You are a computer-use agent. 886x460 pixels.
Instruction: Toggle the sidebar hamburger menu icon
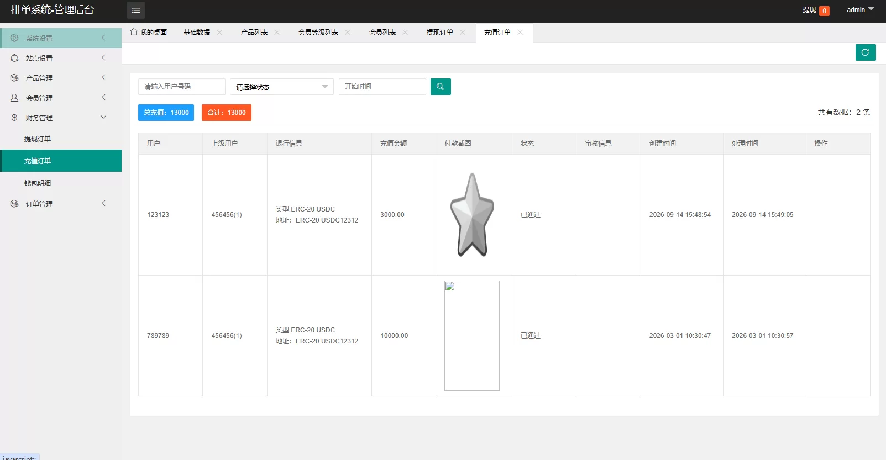click(x=136, y=10)
